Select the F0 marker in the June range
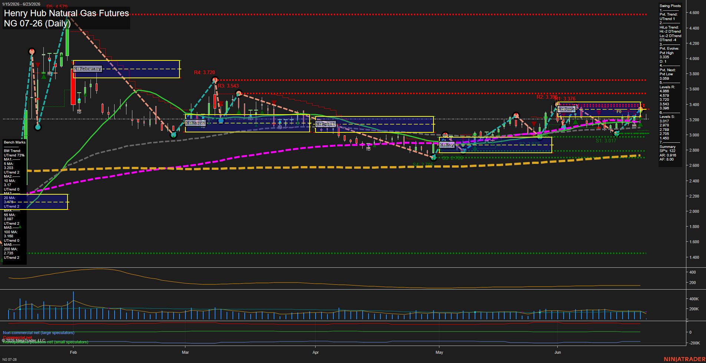The image size is (706, 363). tap(619, 112)
